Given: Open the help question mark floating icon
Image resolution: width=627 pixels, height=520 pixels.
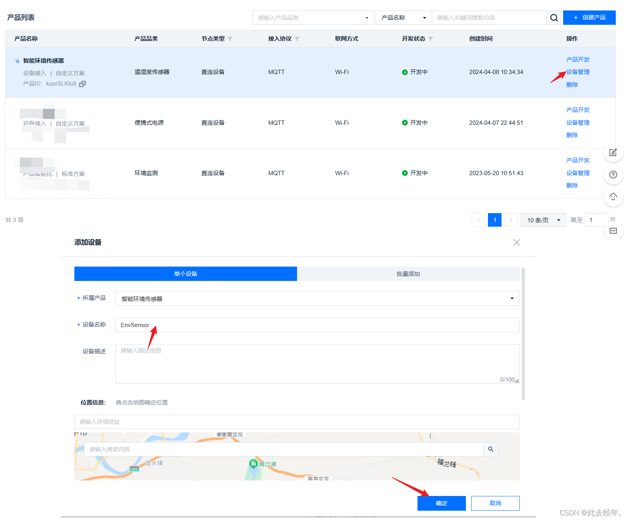Looking at the screenshot, I should (x=613, y=174).
